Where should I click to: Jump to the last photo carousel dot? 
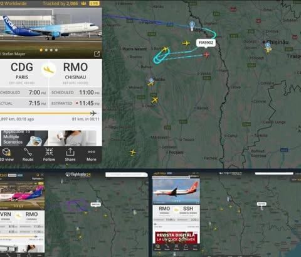pyautogui.click(x=56, y=50)
